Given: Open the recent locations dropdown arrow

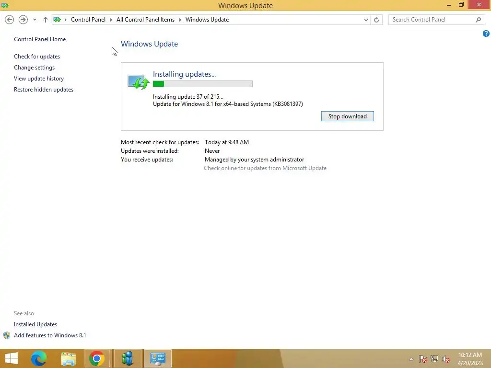Looking at the screenshot, I should click(35, 20).
